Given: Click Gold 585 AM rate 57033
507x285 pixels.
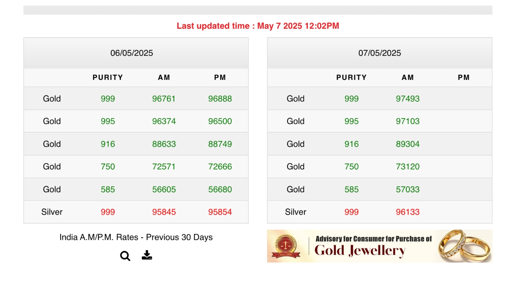Looking at the screenshot, I should [x=408, y=189].
